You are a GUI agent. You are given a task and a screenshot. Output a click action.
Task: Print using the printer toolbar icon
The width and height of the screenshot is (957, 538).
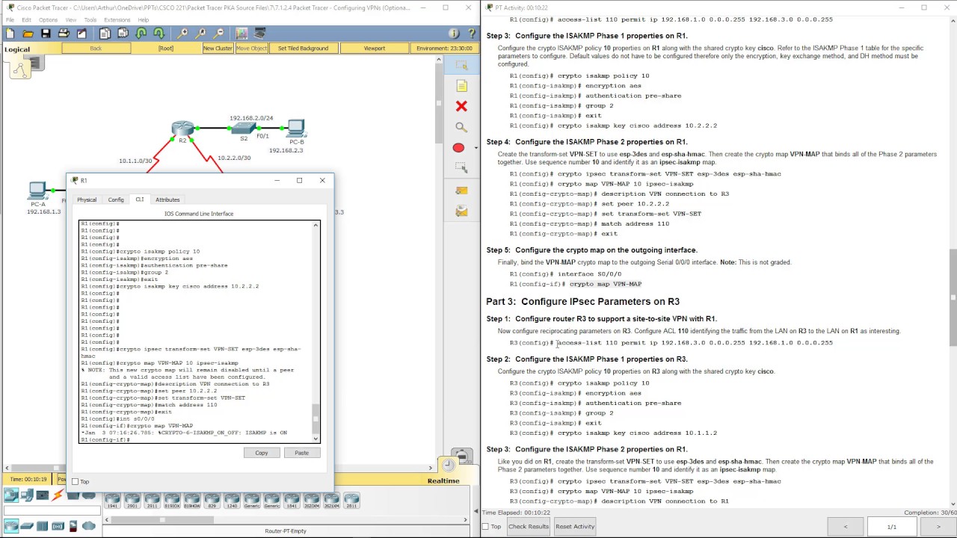click(x=64, y=34)
